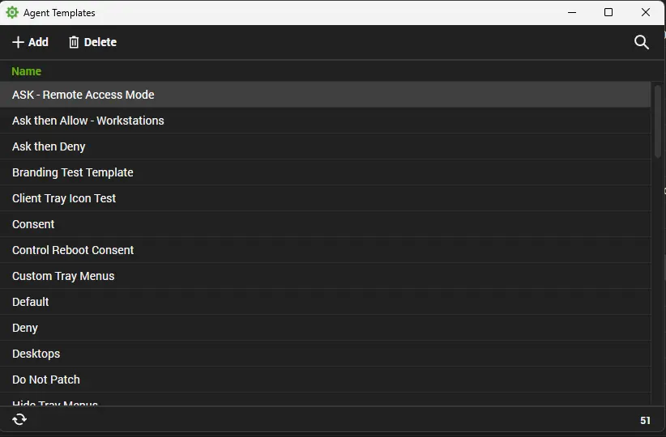The height and width of the screenshot is (437, 666).
Task: Click the plus icon beside Add
Action: 18,42
